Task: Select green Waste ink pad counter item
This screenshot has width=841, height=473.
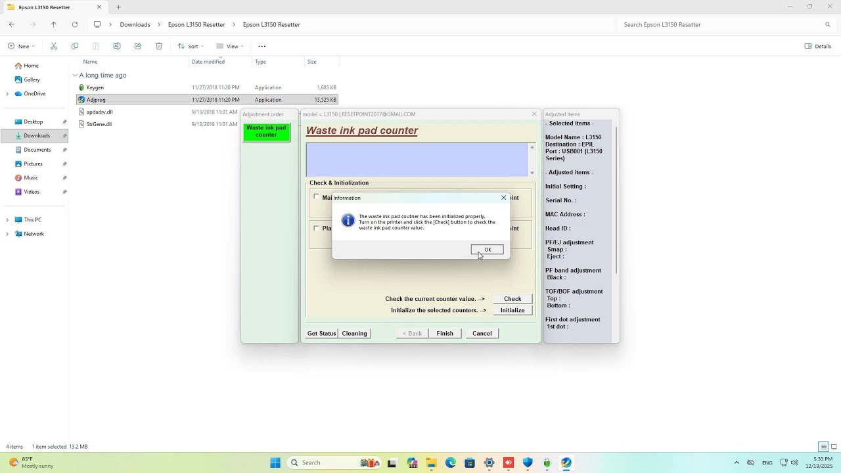Action: (266, 131)
